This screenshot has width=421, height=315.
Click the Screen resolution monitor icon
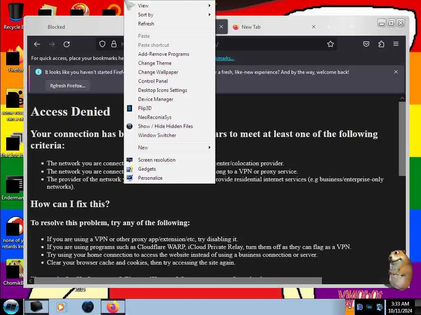130,160
